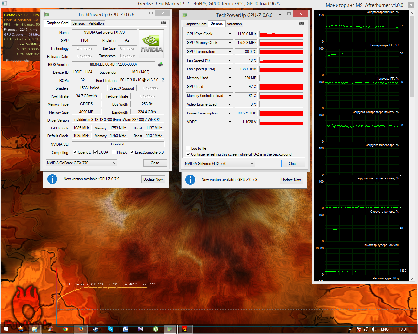This screenshot has height=334, width=418.
Task: Open the Fan Speed (RPM) sensor dropdown
Action: coord(230,69)
